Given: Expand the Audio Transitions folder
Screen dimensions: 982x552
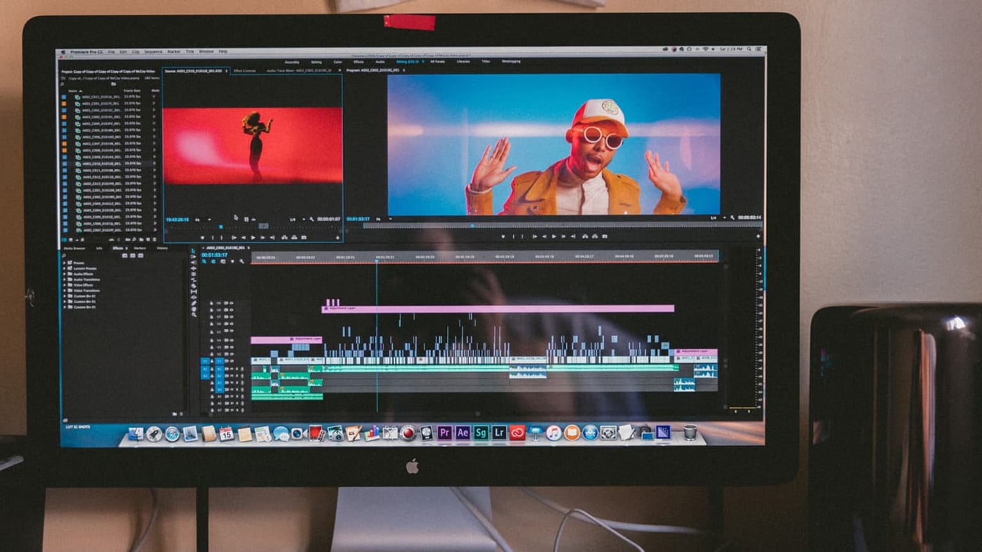Looking at the screenshot, I should tap(65, 280).
